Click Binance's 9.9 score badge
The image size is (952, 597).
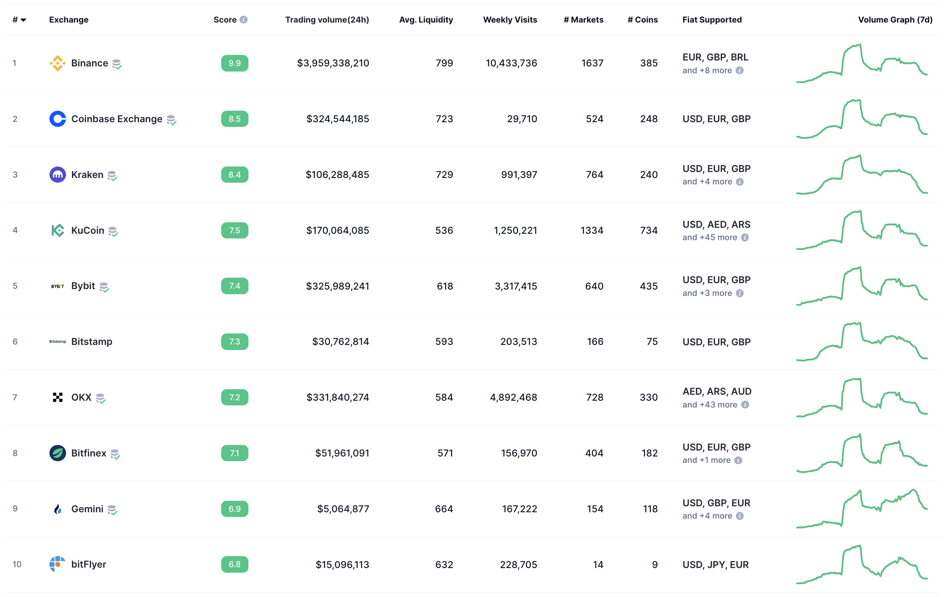tap(234, 63)
